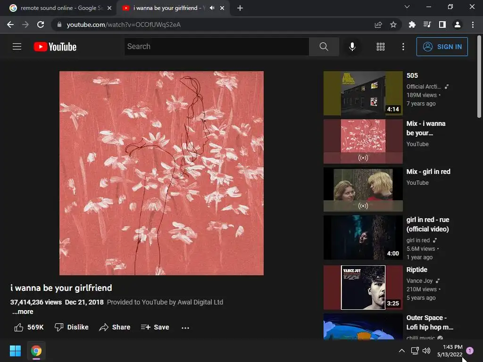Open the YouTube hamburger guide menu
Image resolution: width=483 pixels, height=362 pixels.
(17, 47)
